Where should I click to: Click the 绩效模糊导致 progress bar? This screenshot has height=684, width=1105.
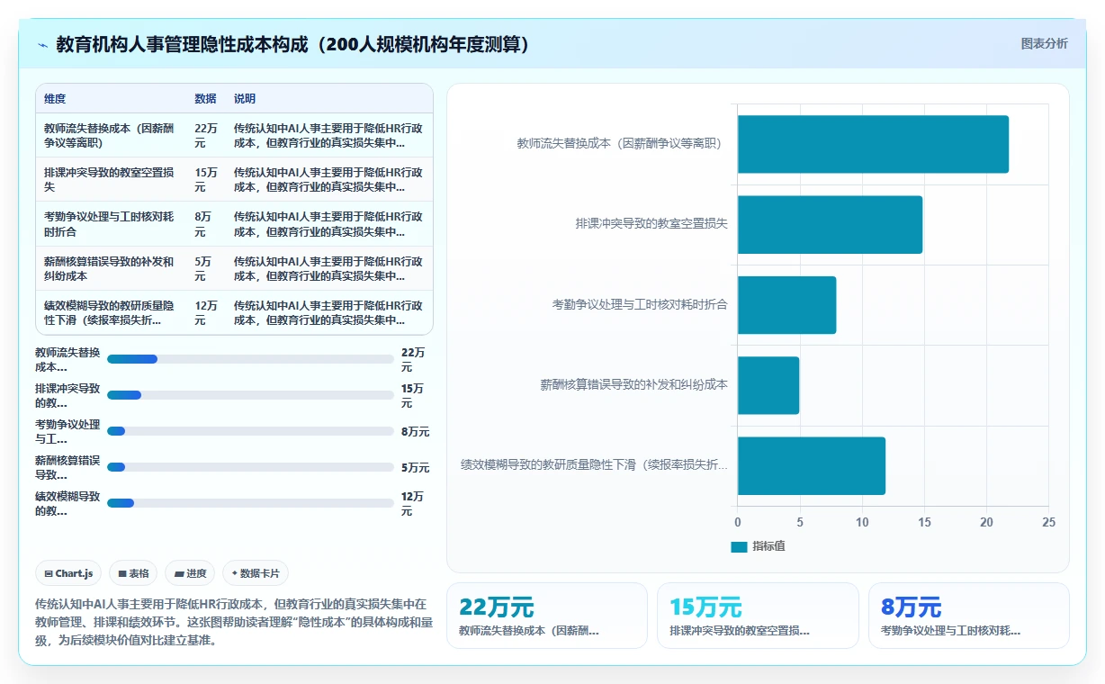tap(250, 503)
